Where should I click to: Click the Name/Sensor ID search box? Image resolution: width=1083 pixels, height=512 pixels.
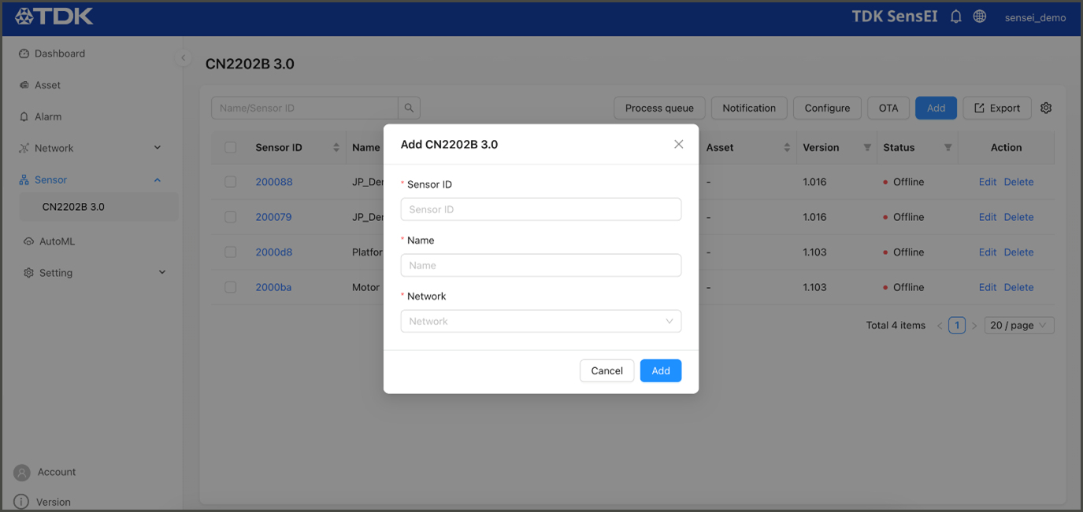(x=305, y=108)
